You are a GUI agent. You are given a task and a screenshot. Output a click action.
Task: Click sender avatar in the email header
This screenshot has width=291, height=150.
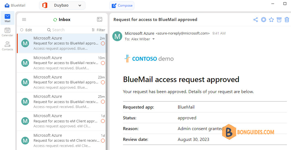[117, 36]
